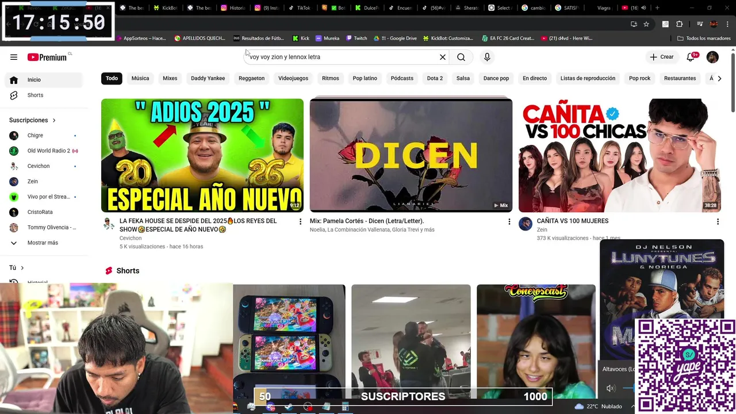Select the Mixes filter chip
The width and height of the screenshot is (736, 414).
point(170,78)
